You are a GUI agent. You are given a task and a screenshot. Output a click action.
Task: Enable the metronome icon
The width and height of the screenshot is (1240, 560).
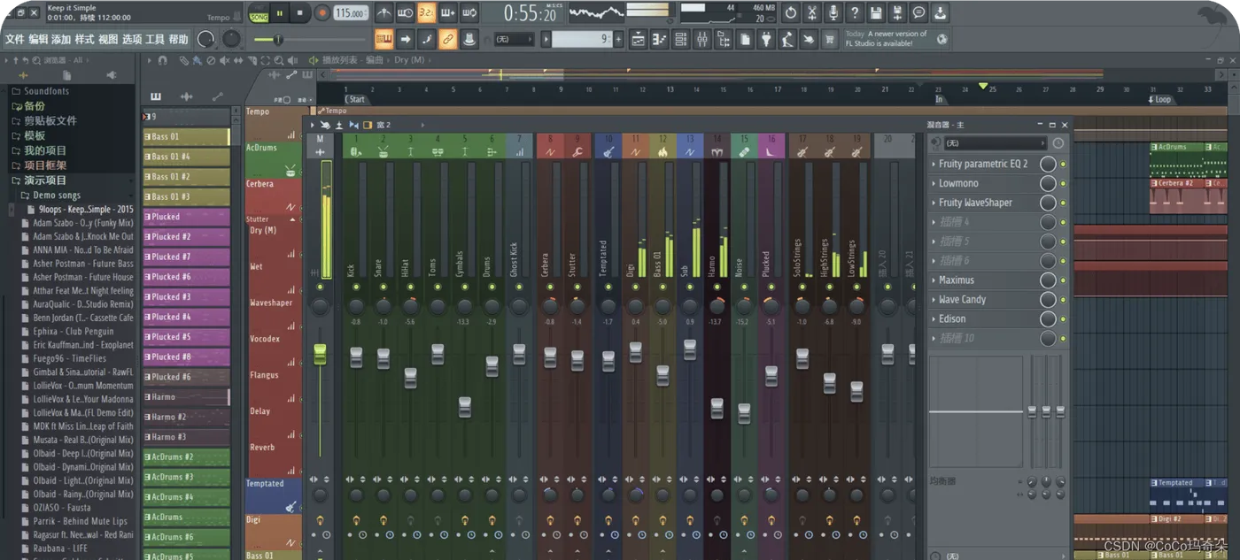(x=384, y=12)
